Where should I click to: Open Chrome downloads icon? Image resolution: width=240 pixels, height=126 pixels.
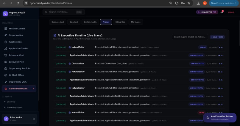click(198, 3)
